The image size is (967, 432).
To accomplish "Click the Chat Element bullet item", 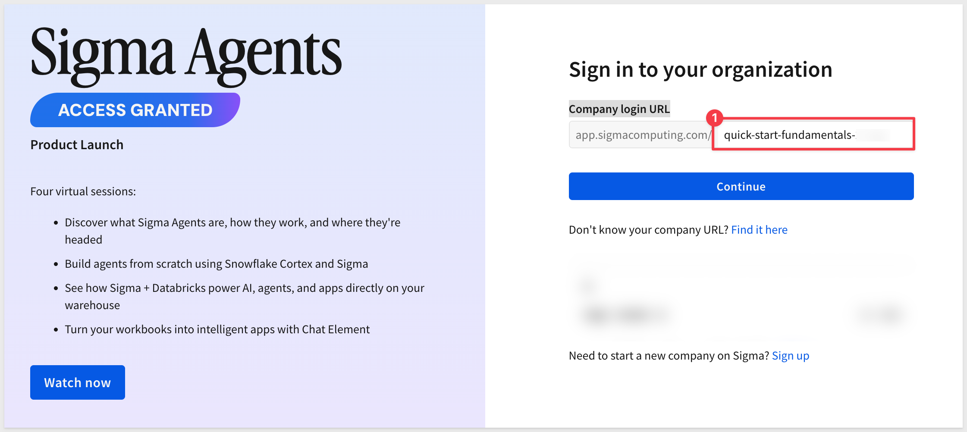I will [217, 329].
